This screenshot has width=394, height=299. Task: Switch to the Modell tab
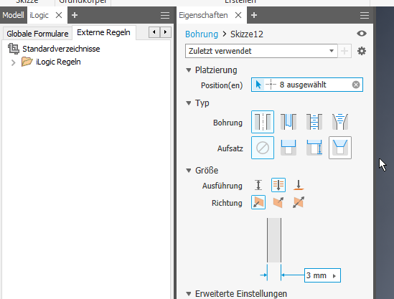click(14, 15)
